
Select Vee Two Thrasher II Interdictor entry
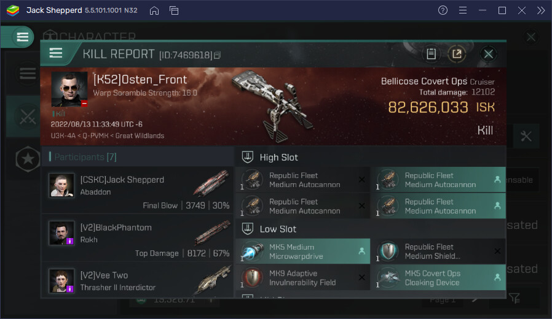click(138, 281)
